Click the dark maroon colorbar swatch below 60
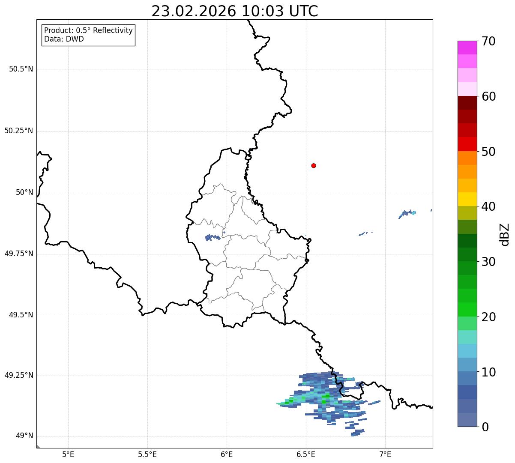 pos(467,103)
